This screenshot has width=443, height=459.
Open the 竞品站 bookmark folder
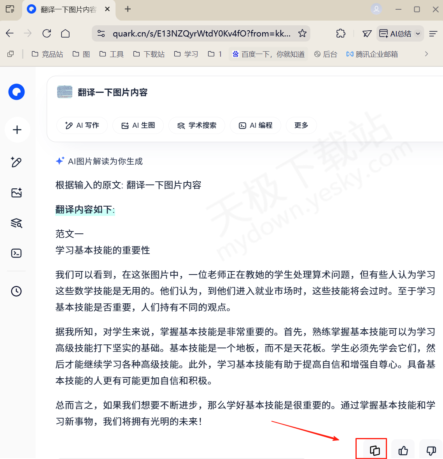click(x=47, y=54)
